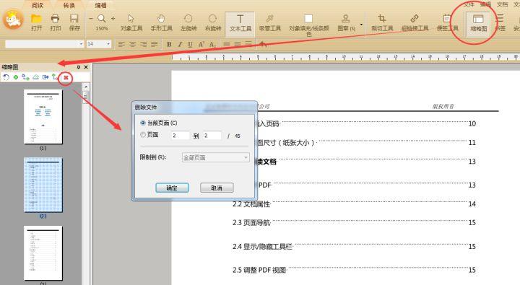Click the replace pages icon in thumbnail panel

pyautogui.click(x=25, y=77)
